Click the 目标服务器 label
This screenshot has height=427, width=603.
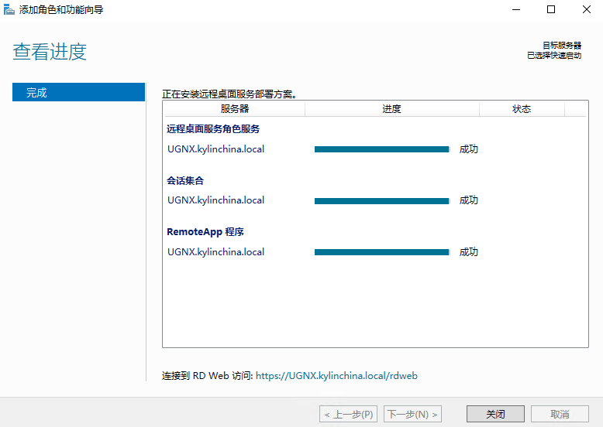[562, 46]
